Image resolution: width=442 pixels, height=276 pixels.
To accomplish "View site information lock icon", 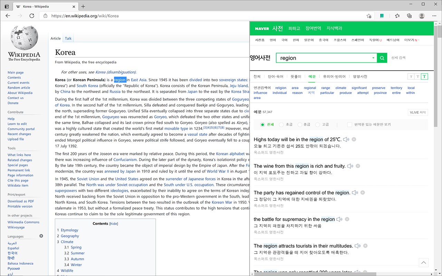I will pyautogui.click(x=45, y=16).
